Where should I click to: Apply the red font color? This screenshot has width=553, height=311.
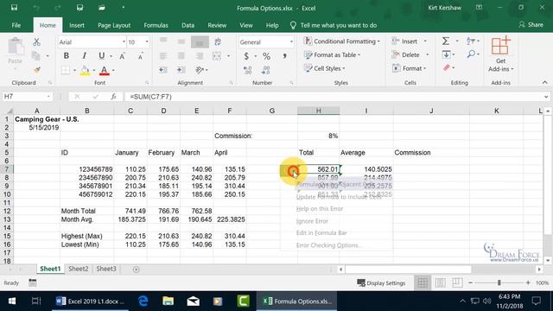104,70
